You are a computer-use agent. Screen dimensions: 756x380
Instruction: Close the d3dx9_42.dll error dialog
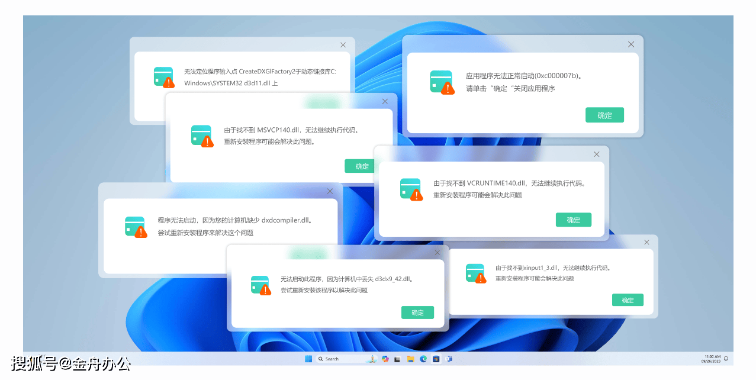click(437, 253)
